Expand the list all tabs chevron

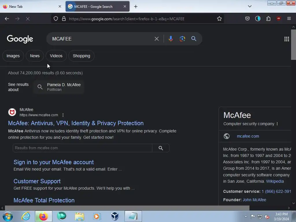tap(249, 6)
